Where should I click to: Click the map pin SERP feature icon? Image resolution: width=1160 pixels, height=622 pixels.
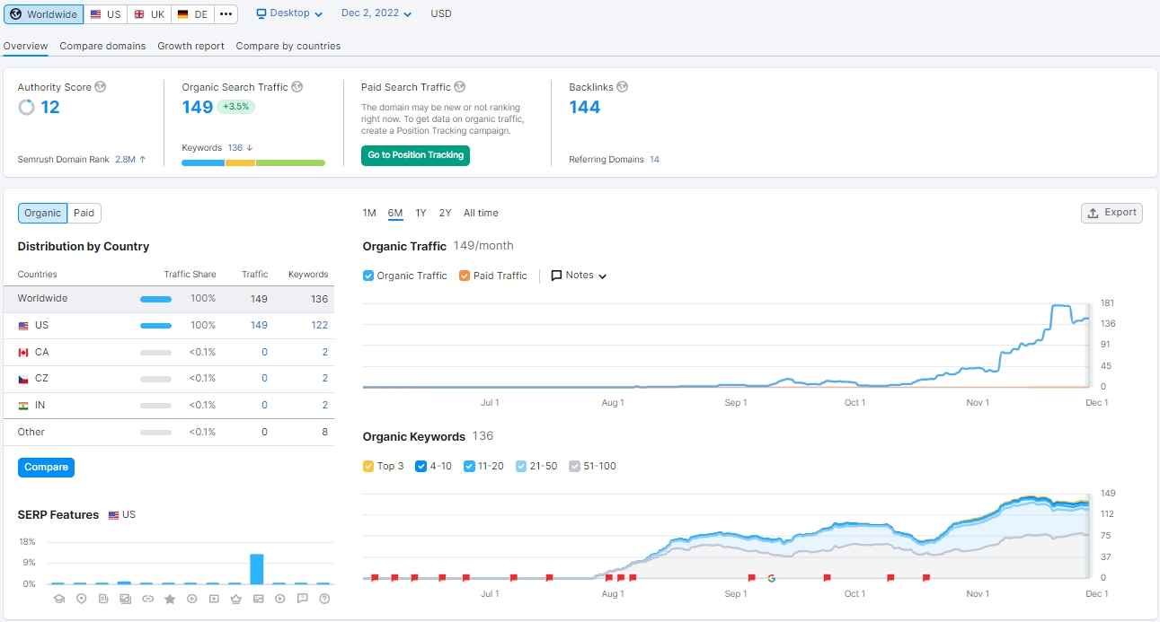(x=81, y=599)
